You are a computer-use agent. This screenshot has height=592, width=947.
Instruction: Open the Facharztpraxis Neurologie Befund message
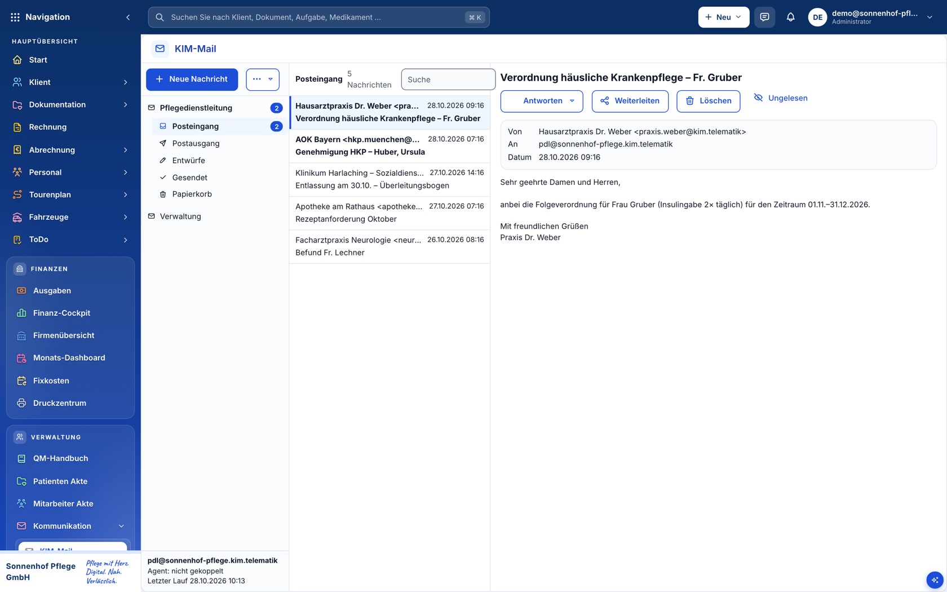(x=390, y=246)
